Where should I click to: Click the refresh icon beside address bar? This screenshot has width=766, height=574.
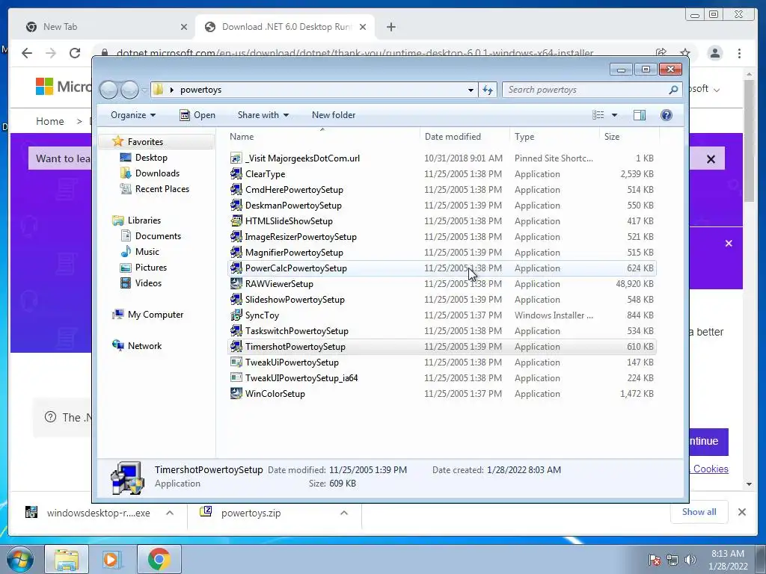point(488,90)
